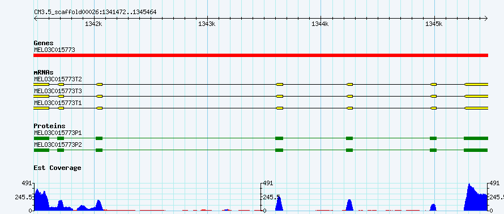This screenshot has width=504, height=214.
Task: Click the 1343k ruler marker
Action: pos(207,24)
